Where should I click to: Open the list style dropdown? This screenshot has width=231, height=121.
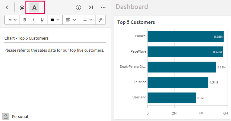tap(87, 20)
